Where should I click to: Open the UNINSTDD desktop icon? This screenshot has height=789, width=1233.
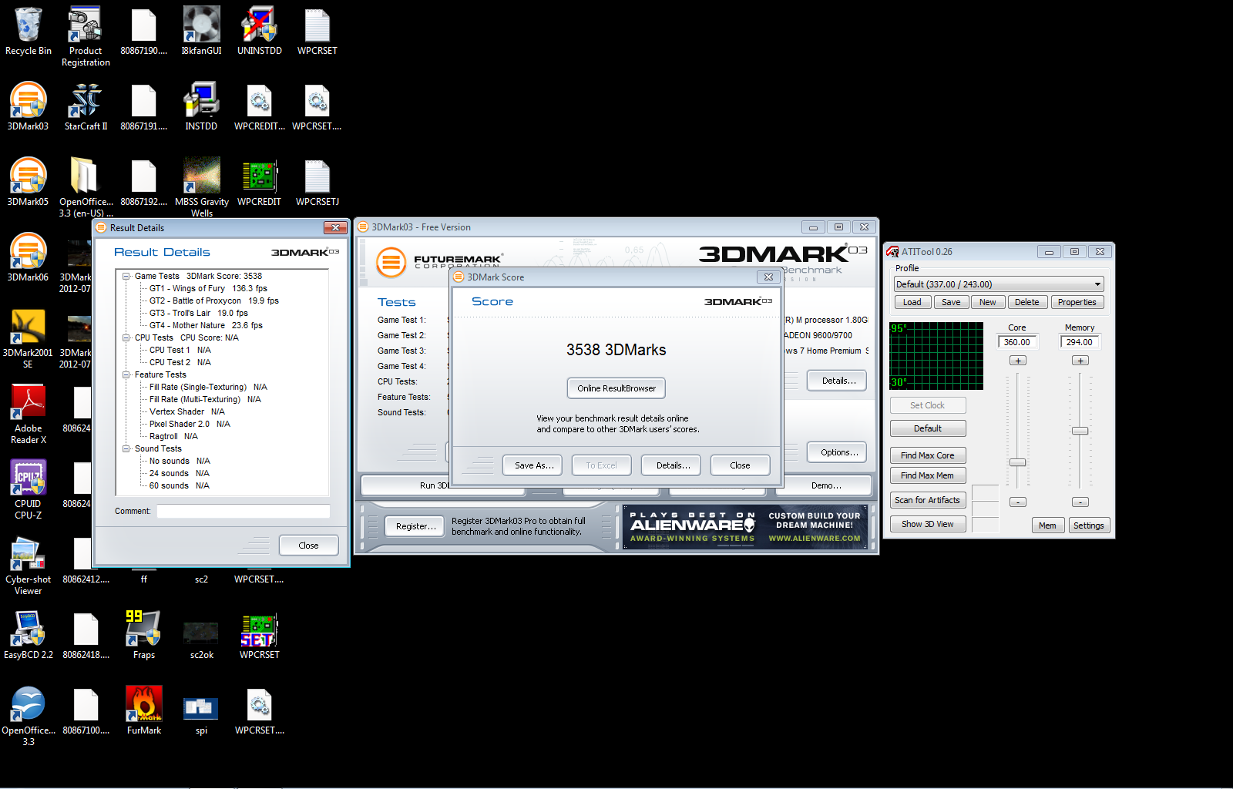point(259,32)
